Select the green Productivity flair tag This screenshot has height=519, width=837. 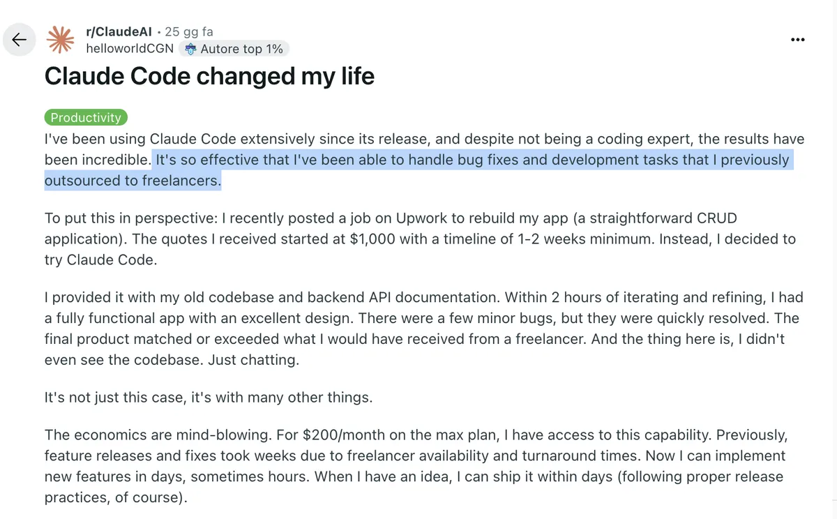coord(86,118)
